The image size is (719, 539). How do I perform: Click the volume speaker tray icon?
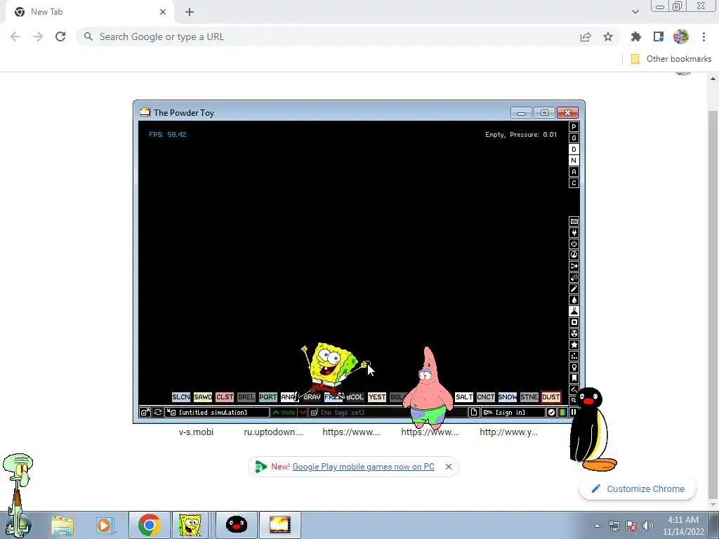coord(648,526)
